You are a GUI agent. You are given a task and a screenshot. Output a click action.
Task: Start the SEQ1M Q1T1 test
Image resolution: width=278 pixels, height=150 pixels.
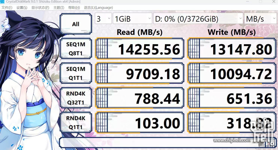(x=76, y=74)
